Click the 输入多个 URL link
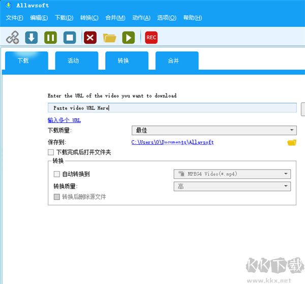Screen dimensions: 305x284 coord(64,120)
